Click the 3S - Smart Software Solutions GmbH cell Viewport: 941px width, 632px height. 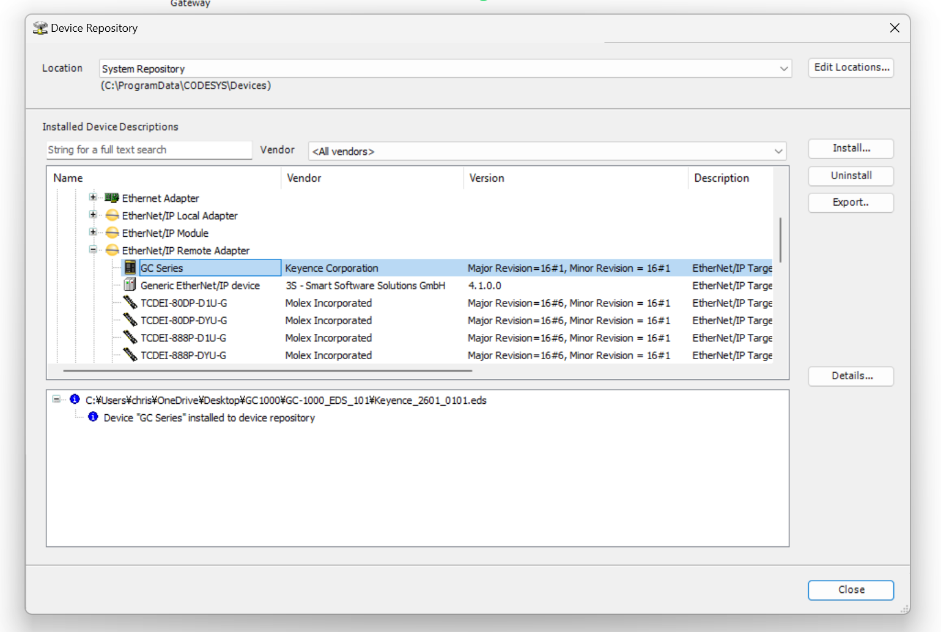click(x=365, y=286)
